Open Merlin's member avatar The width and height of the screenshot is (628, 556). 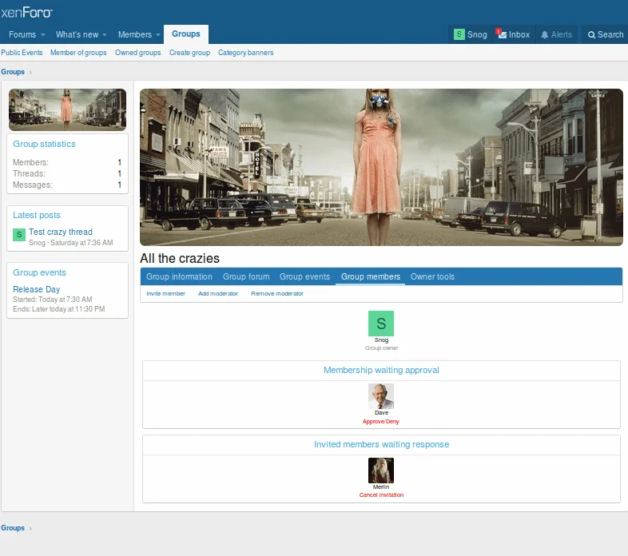(x=381, y=471)
